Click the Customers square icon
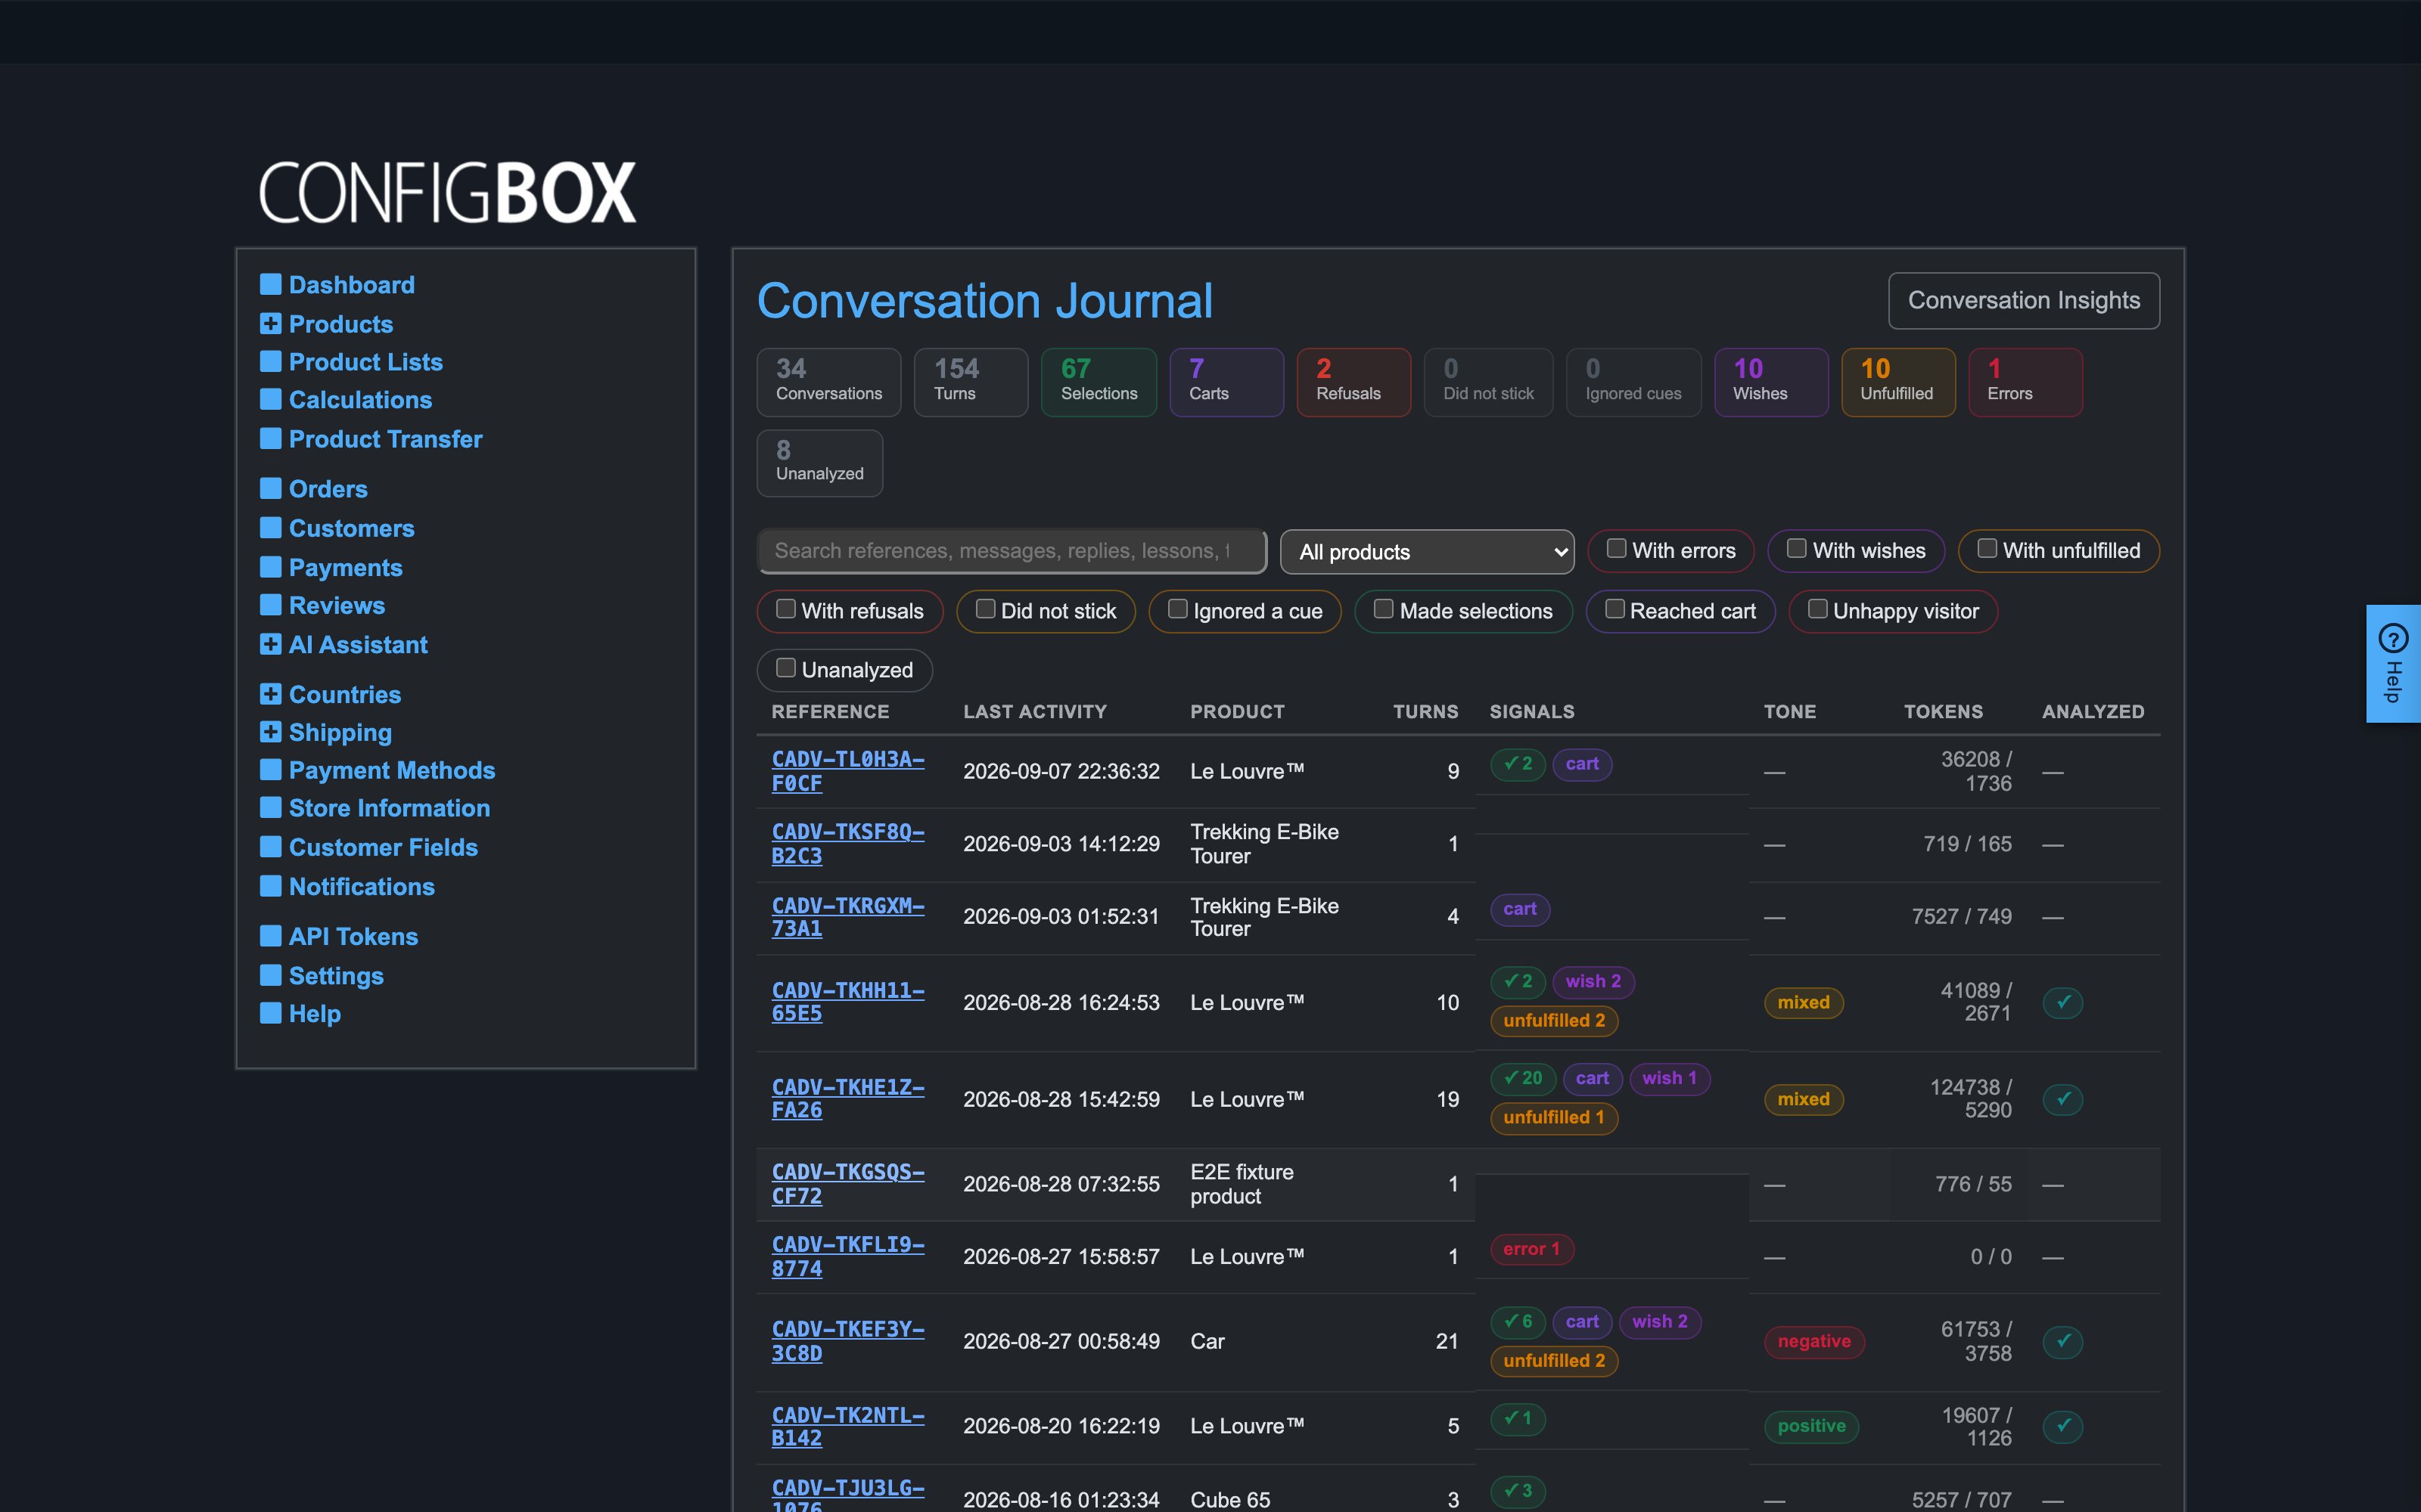This screenshot has height=1512, width=2421. tap(270, 527)
